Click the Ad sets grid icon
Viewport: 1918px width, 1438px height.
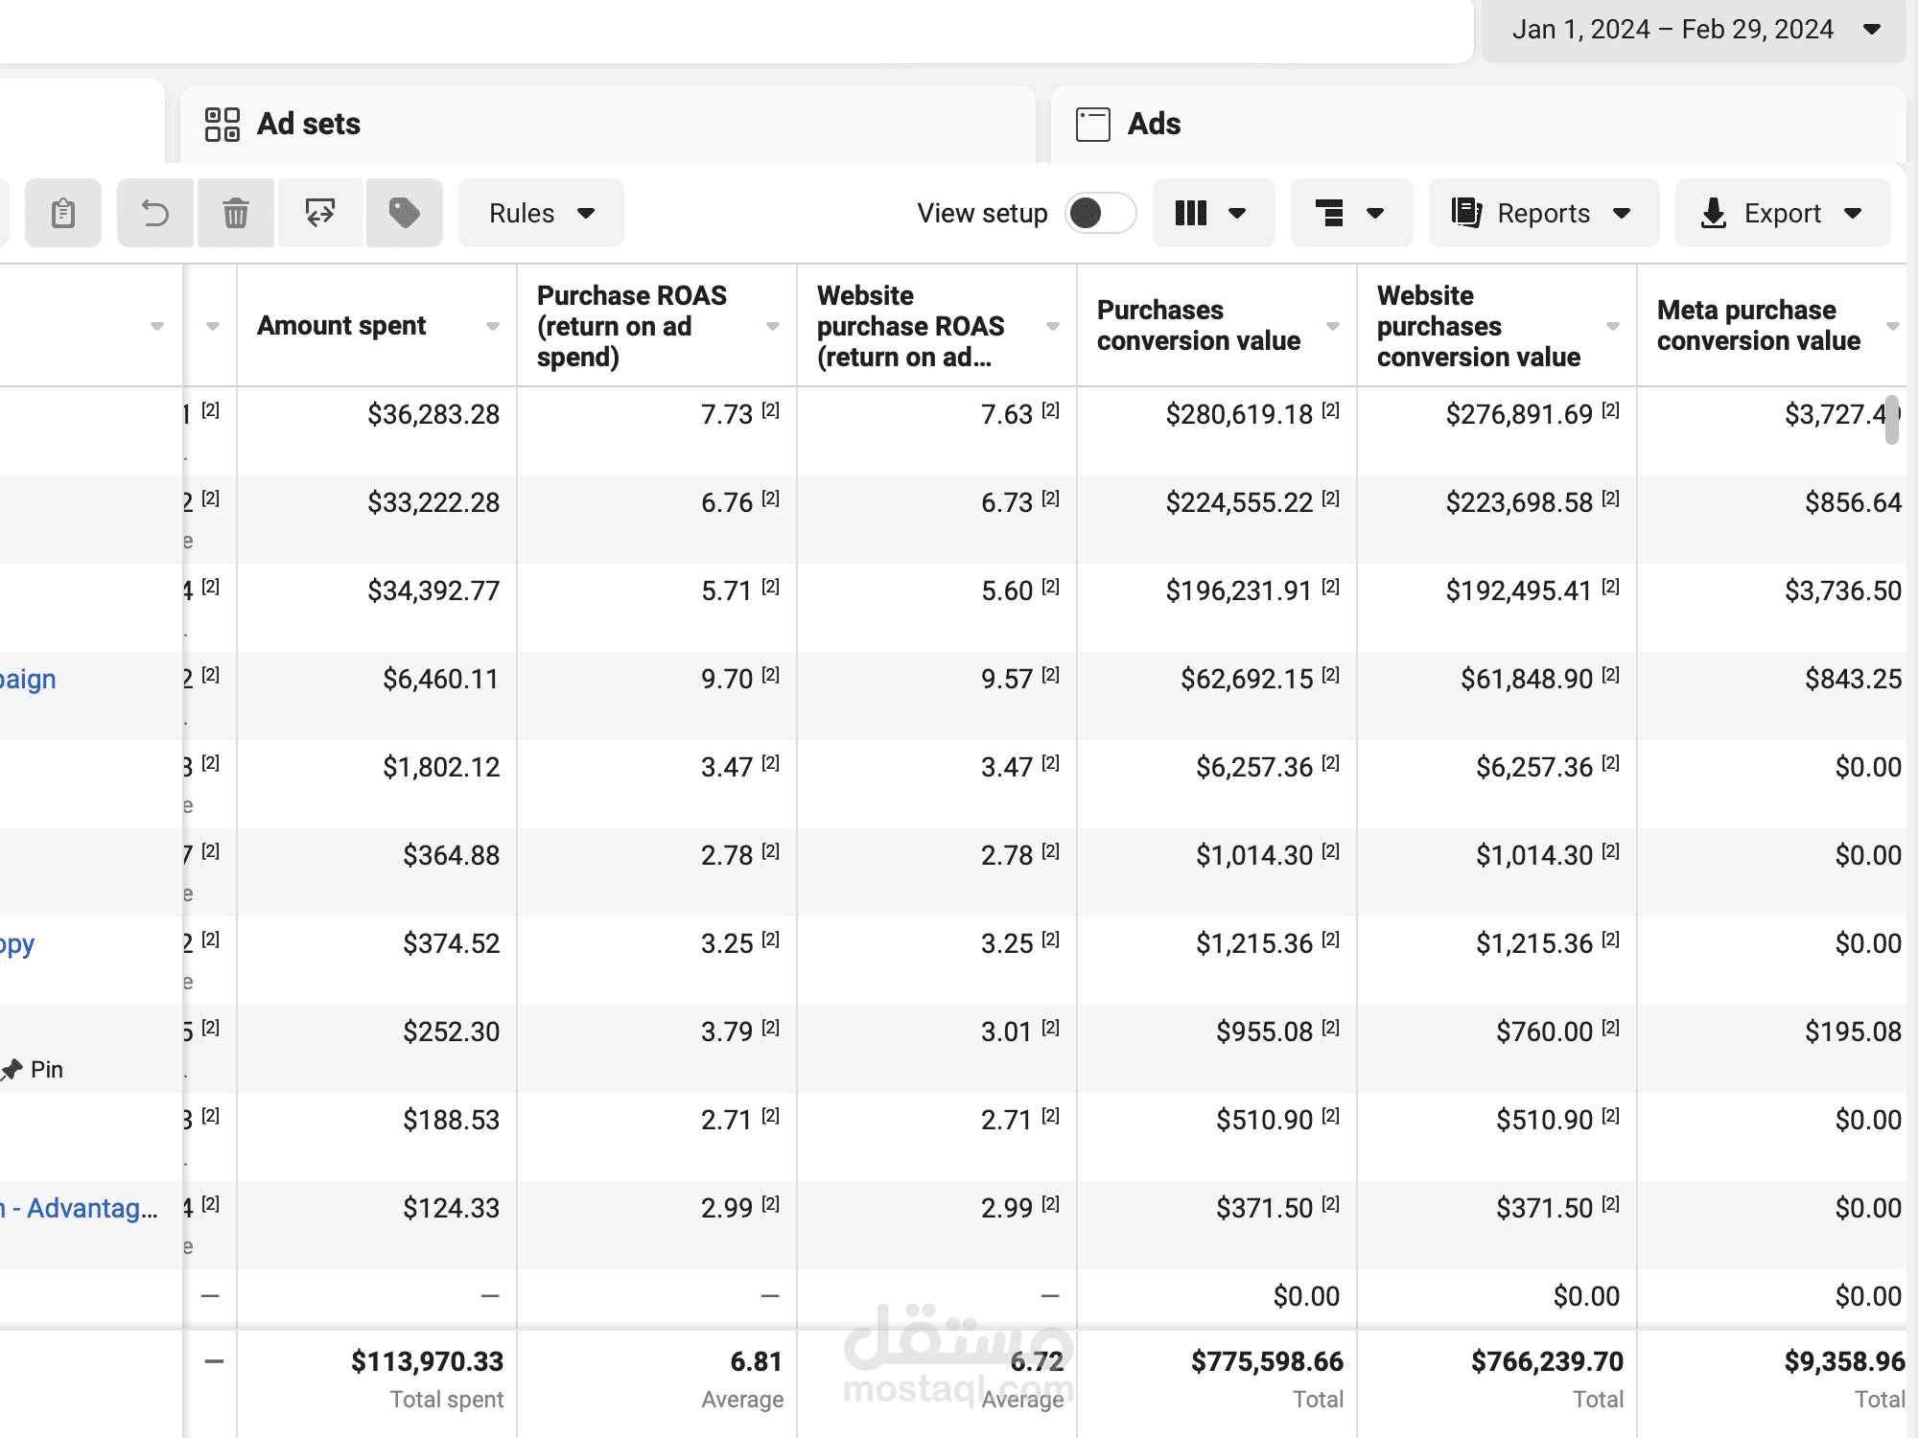click(222, 125)
